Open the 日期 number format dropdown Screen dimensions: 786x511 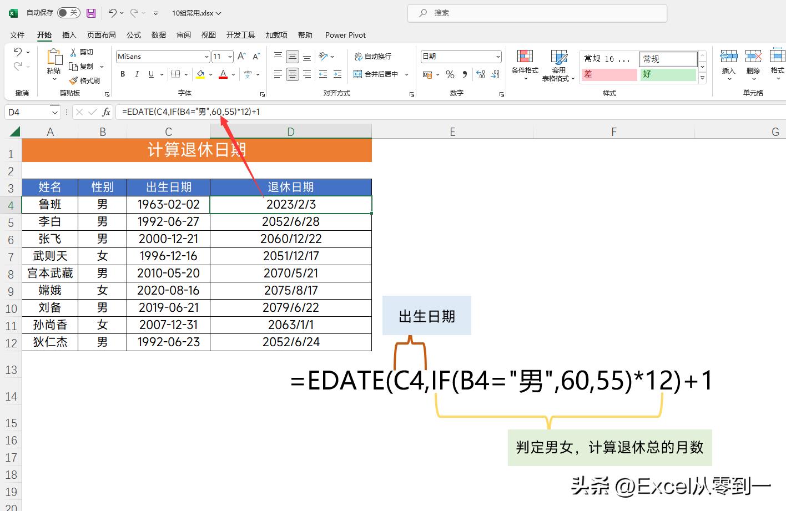click(x=497, y=56)
